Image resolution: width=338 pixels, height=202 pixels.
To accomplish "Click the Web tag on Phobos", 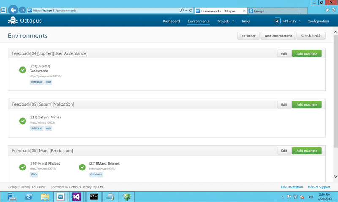I will coord(34,174).
